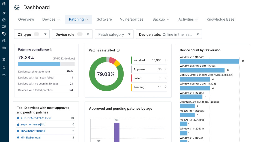
Task: Switch to the Vulnerabilities tab
Action: tap(132, 20)
